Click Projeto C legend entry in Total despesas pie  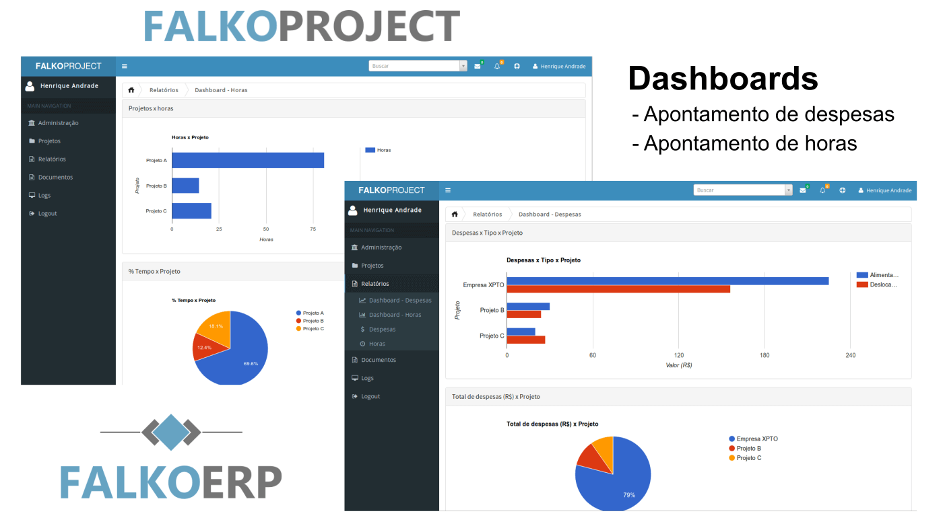click(x=745, y=458)
